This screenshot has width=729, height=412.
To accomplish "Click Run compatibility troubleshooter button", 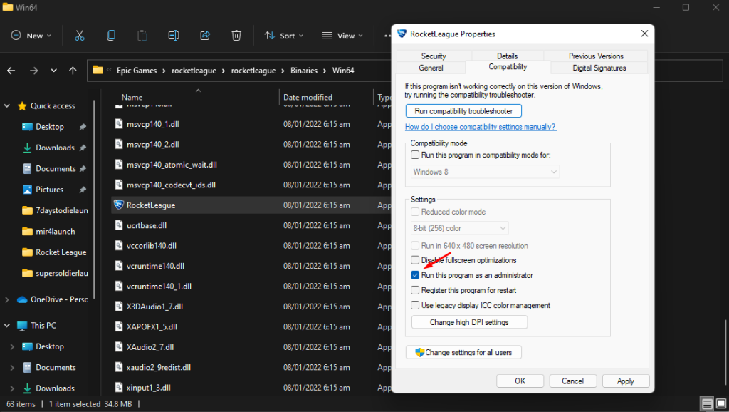I will pos(463,110).
